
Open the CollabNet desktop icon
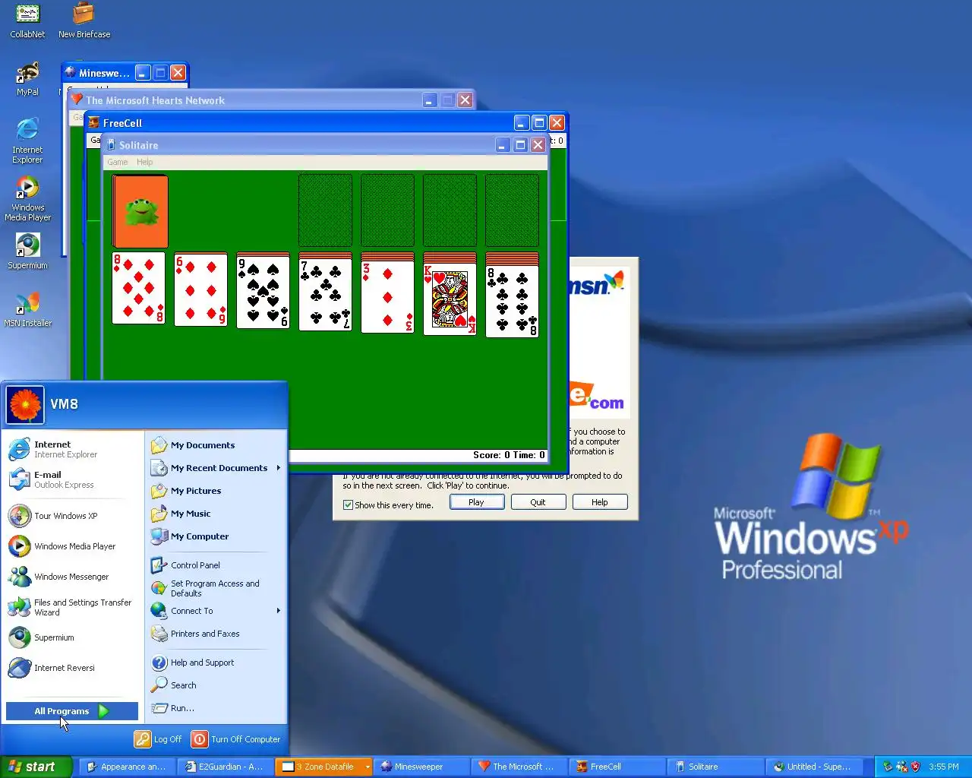click(x=27, y=21)
